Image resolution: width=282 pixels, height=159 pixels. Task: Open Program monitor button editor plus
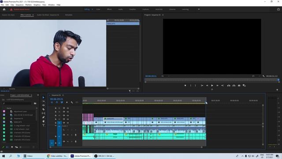click(277, 90)
